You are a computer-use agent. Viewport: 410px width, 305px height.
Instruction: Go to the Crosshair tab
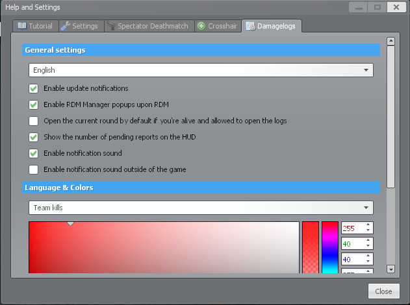tap(218, 26)
